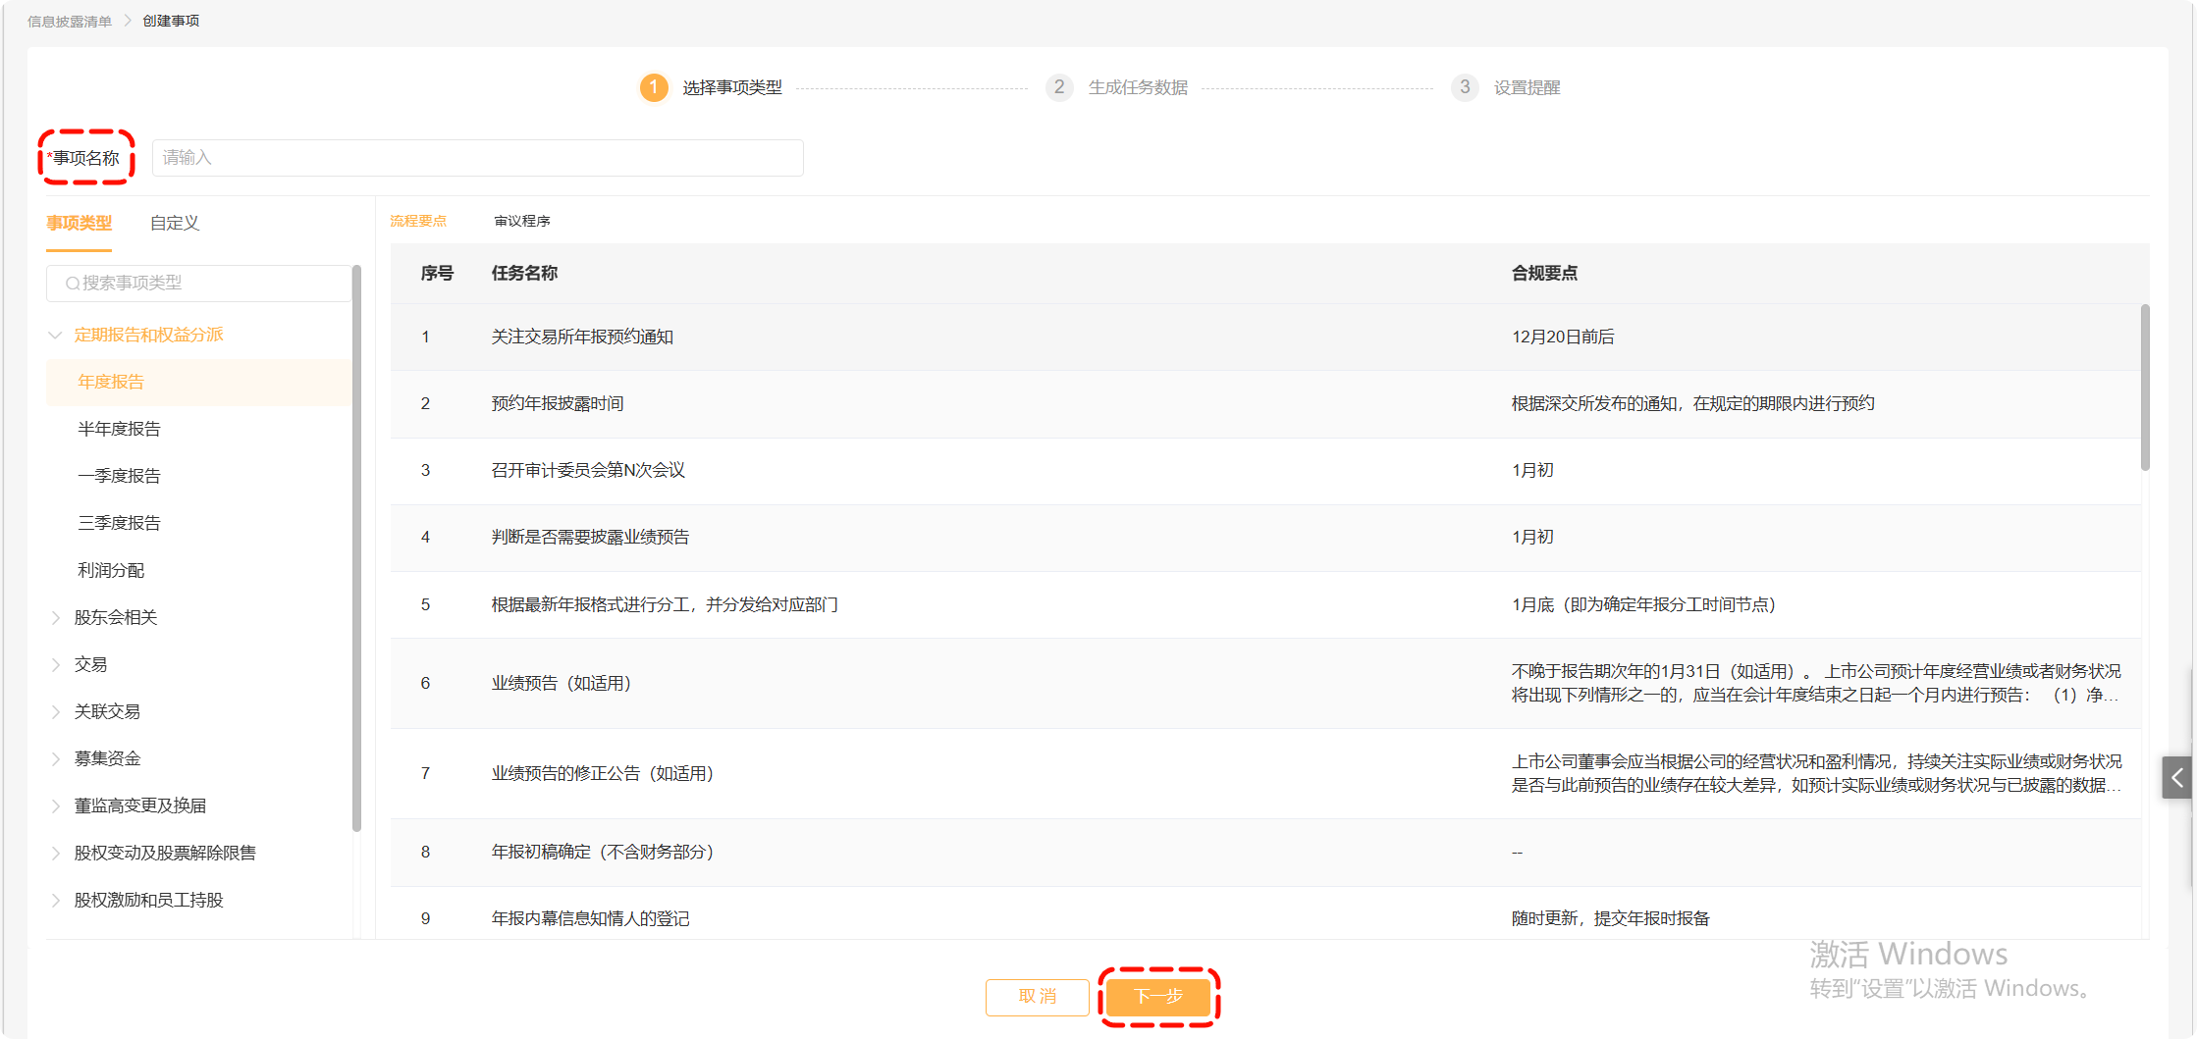Click the 生成任务数据 step label
Screen dimensions: 2197x1039
pos(1138,88)
